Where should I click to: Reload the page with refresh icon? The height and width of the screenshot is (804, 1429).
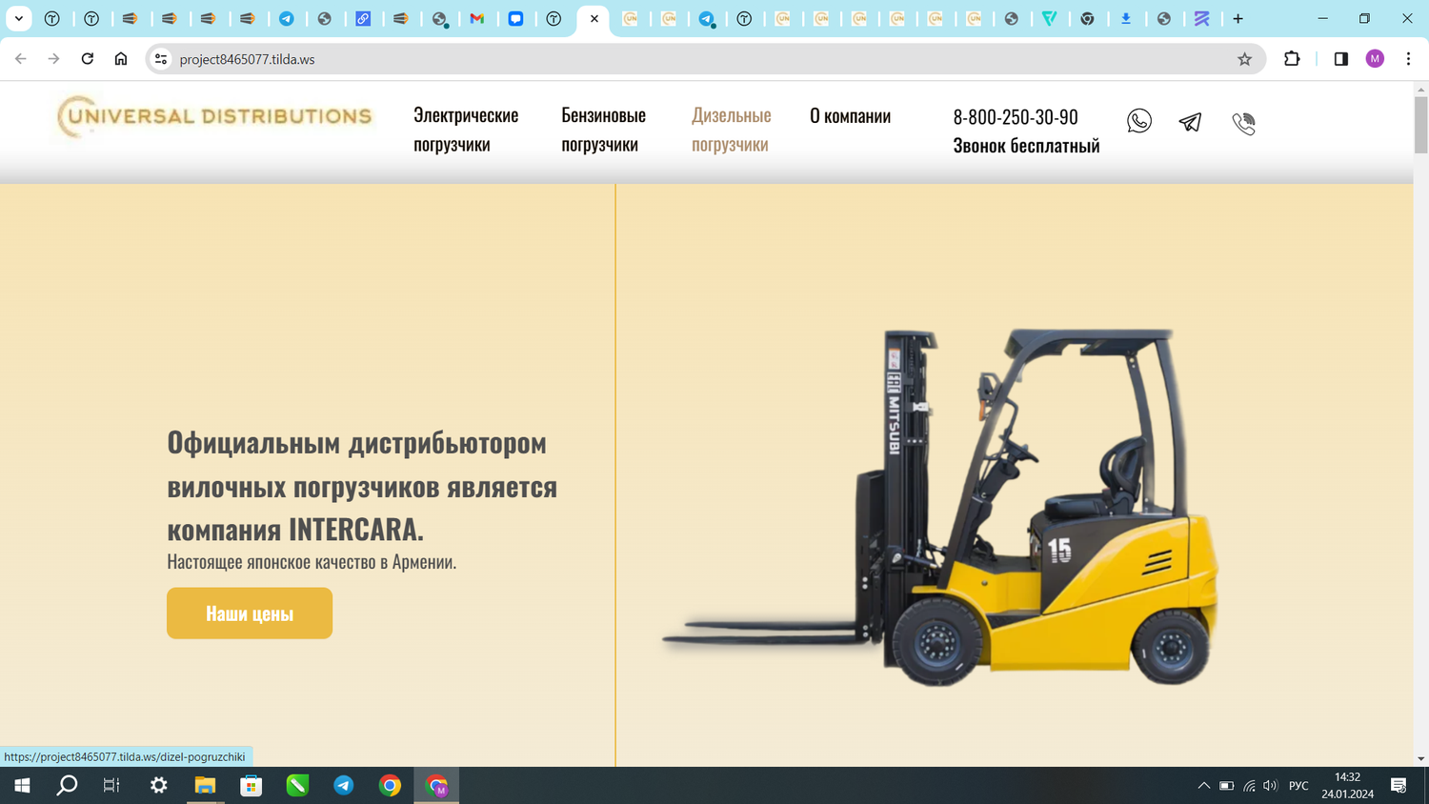(x=88, y=59)
